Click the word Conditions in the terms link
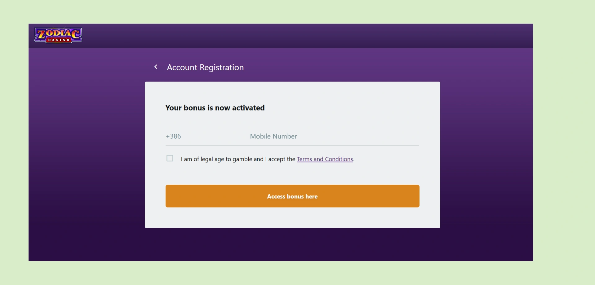The image size is (595, 285). click(339, 159)
